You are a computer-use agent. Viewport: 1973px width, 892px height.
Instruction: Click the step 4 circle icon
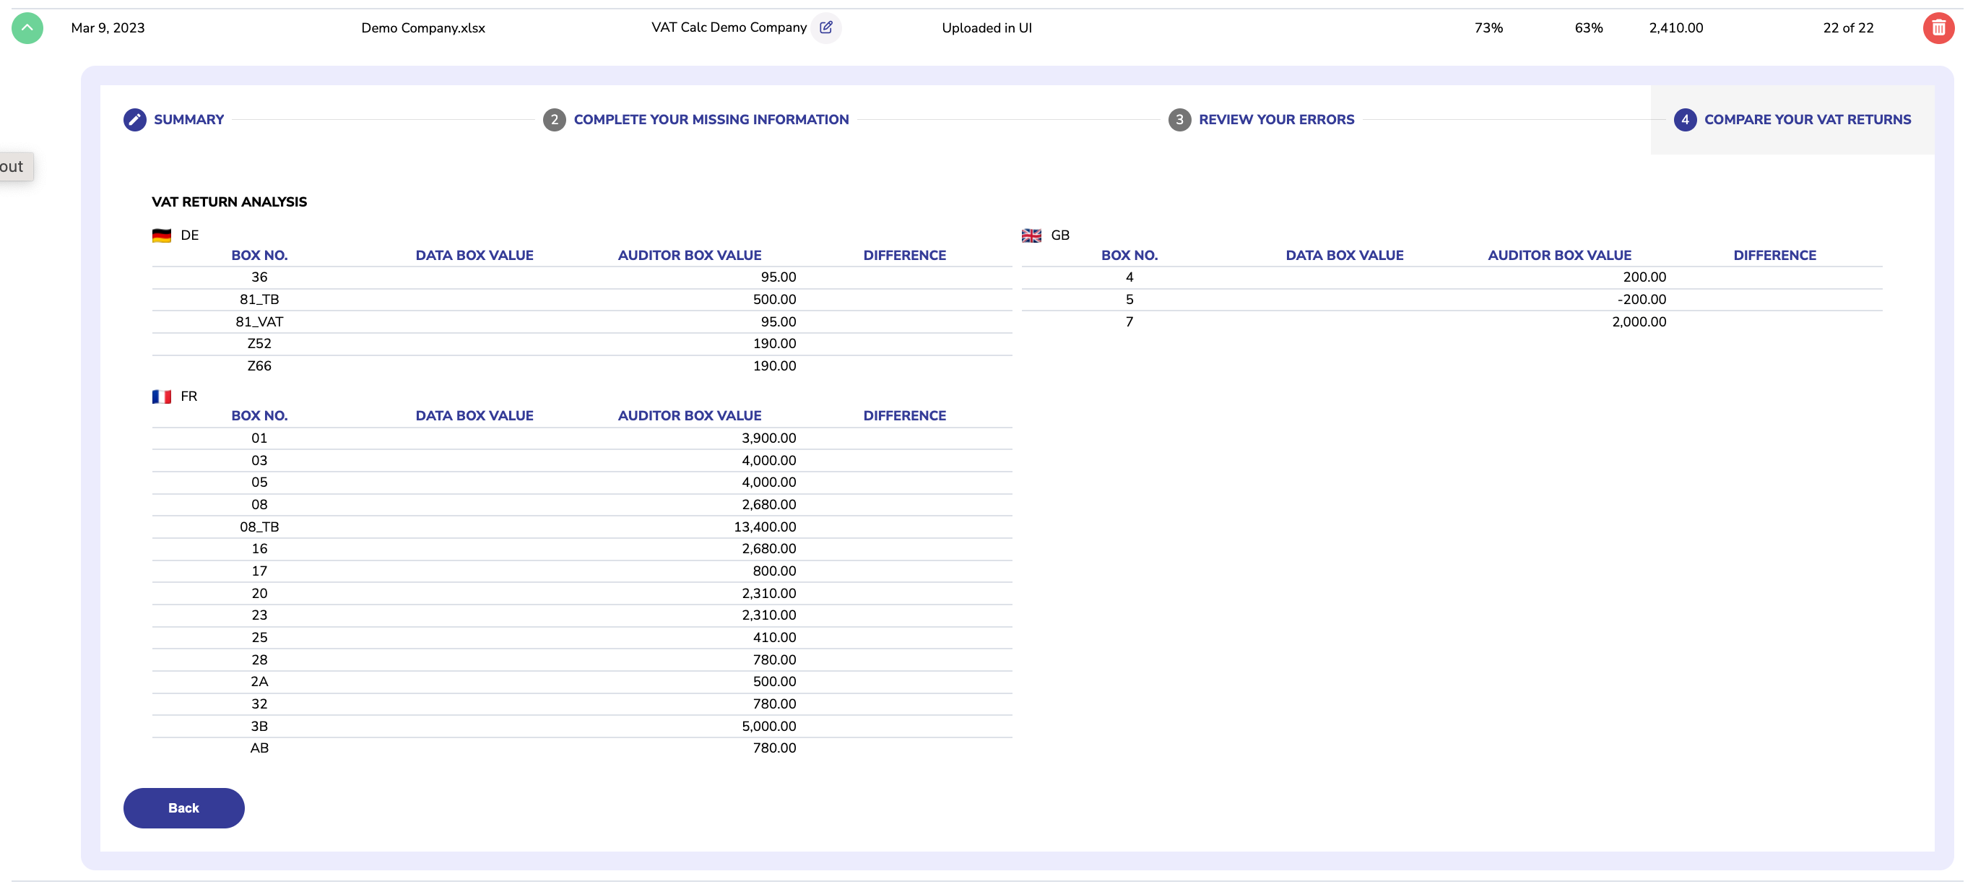click(x=1684, y=120)
